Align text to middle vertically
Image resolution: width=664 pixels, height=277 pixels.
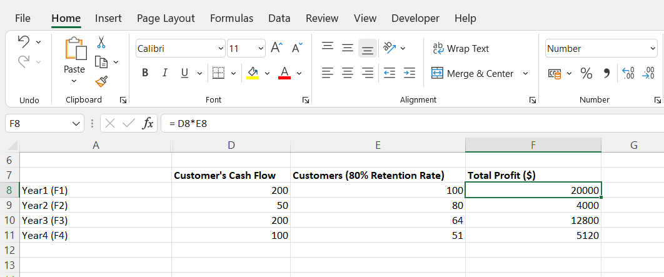pos(348,48)
